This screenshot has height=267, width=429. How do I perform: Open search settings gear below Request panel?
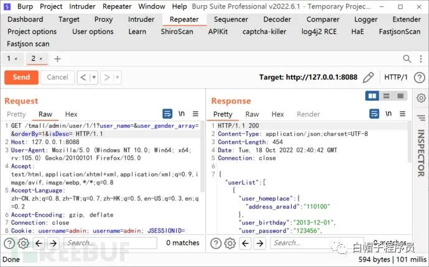point(24,243)
